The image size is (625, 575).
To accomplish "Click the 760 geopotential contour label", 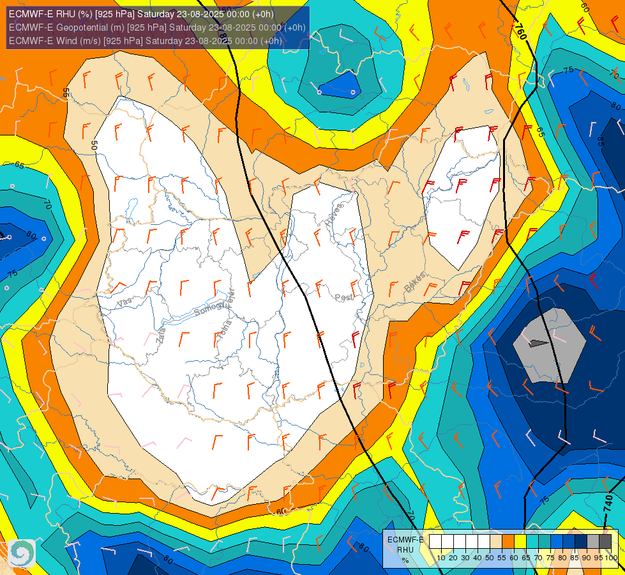I will pos(520,31).
